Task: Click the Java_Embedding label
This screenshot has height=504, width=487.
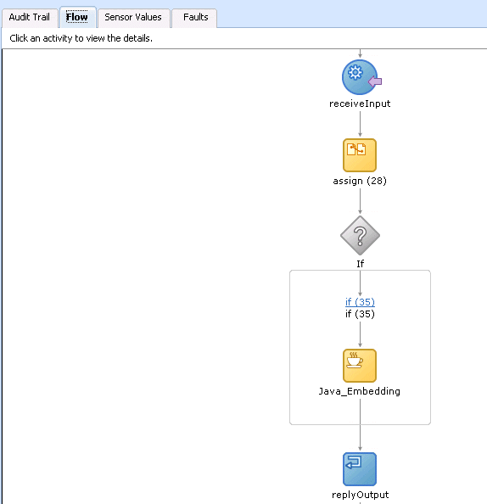Action: (360, 391)
